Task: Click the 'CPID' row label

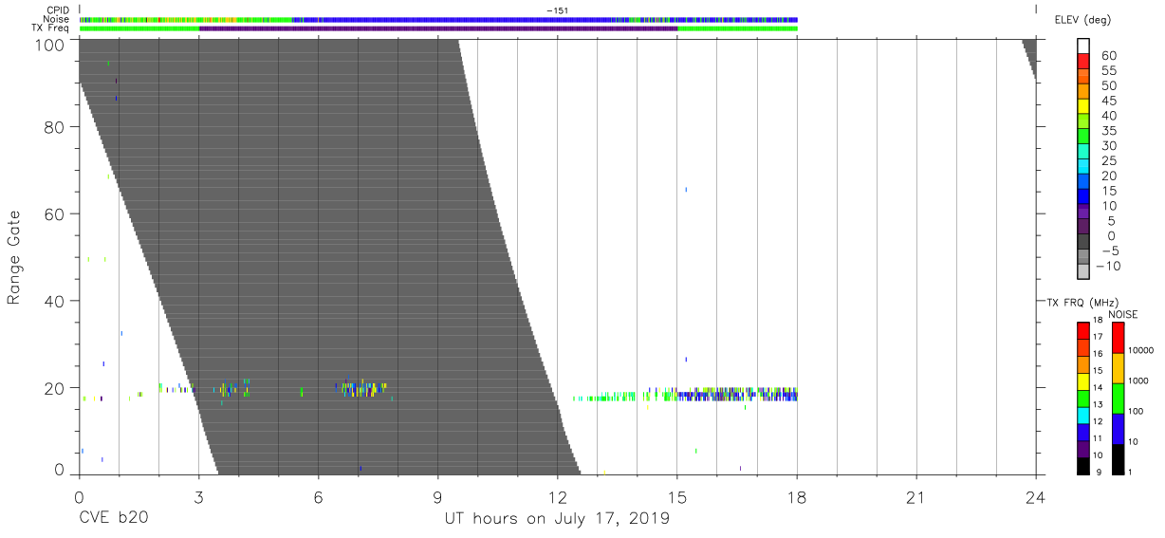Action: pyautogui.click(x=59, y=10)
